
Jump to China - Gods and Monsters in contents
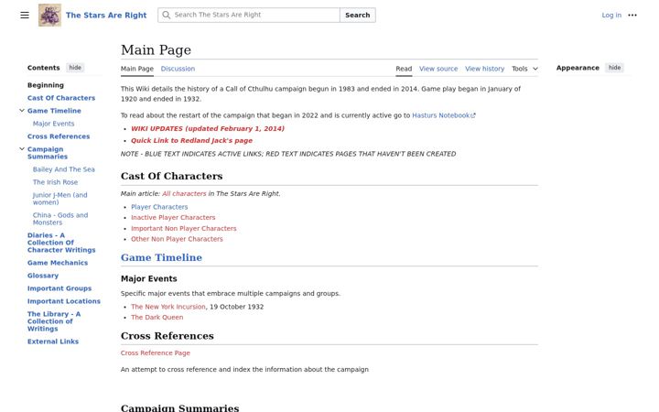coord(60,219)
